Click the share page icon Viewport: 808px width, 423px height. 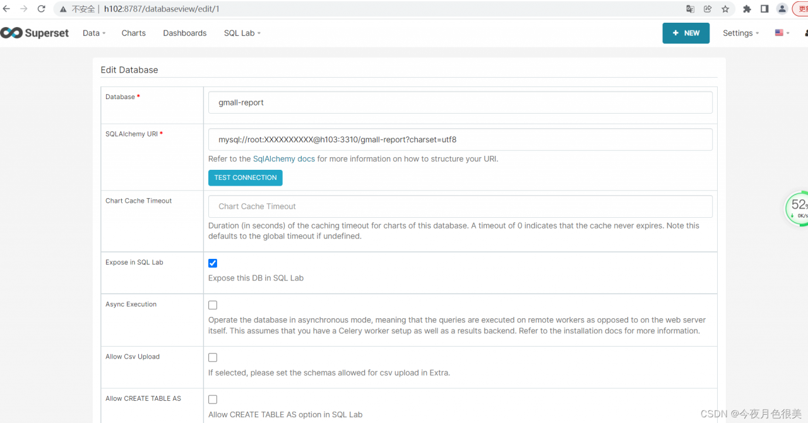point(708,9)
